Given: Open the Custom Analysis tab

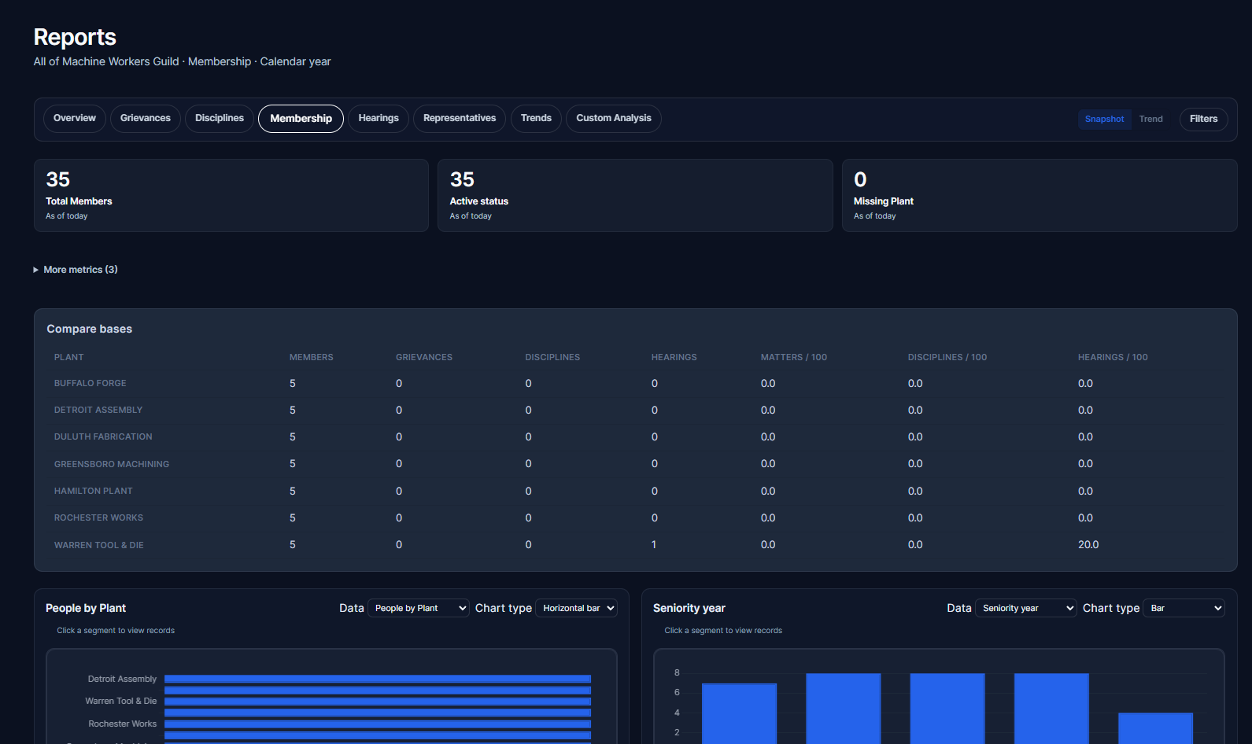Looking at the screenshot, I should [x=614, y=119].
